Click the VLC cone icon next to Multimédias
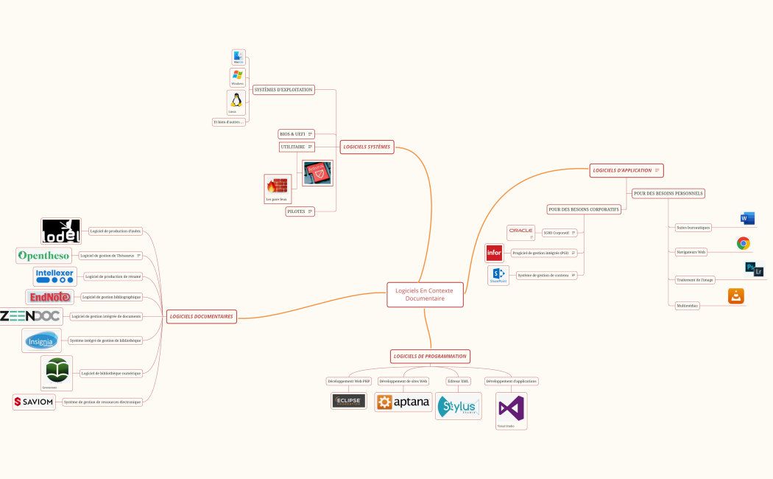Image resolution: width=773 pixels, height=479 pixels. (x=735, y=296)
